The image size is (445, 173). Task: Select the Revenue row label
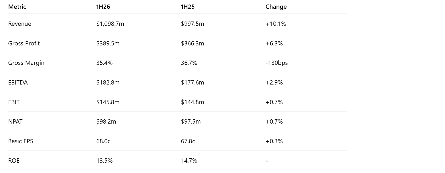coord(20,24)
